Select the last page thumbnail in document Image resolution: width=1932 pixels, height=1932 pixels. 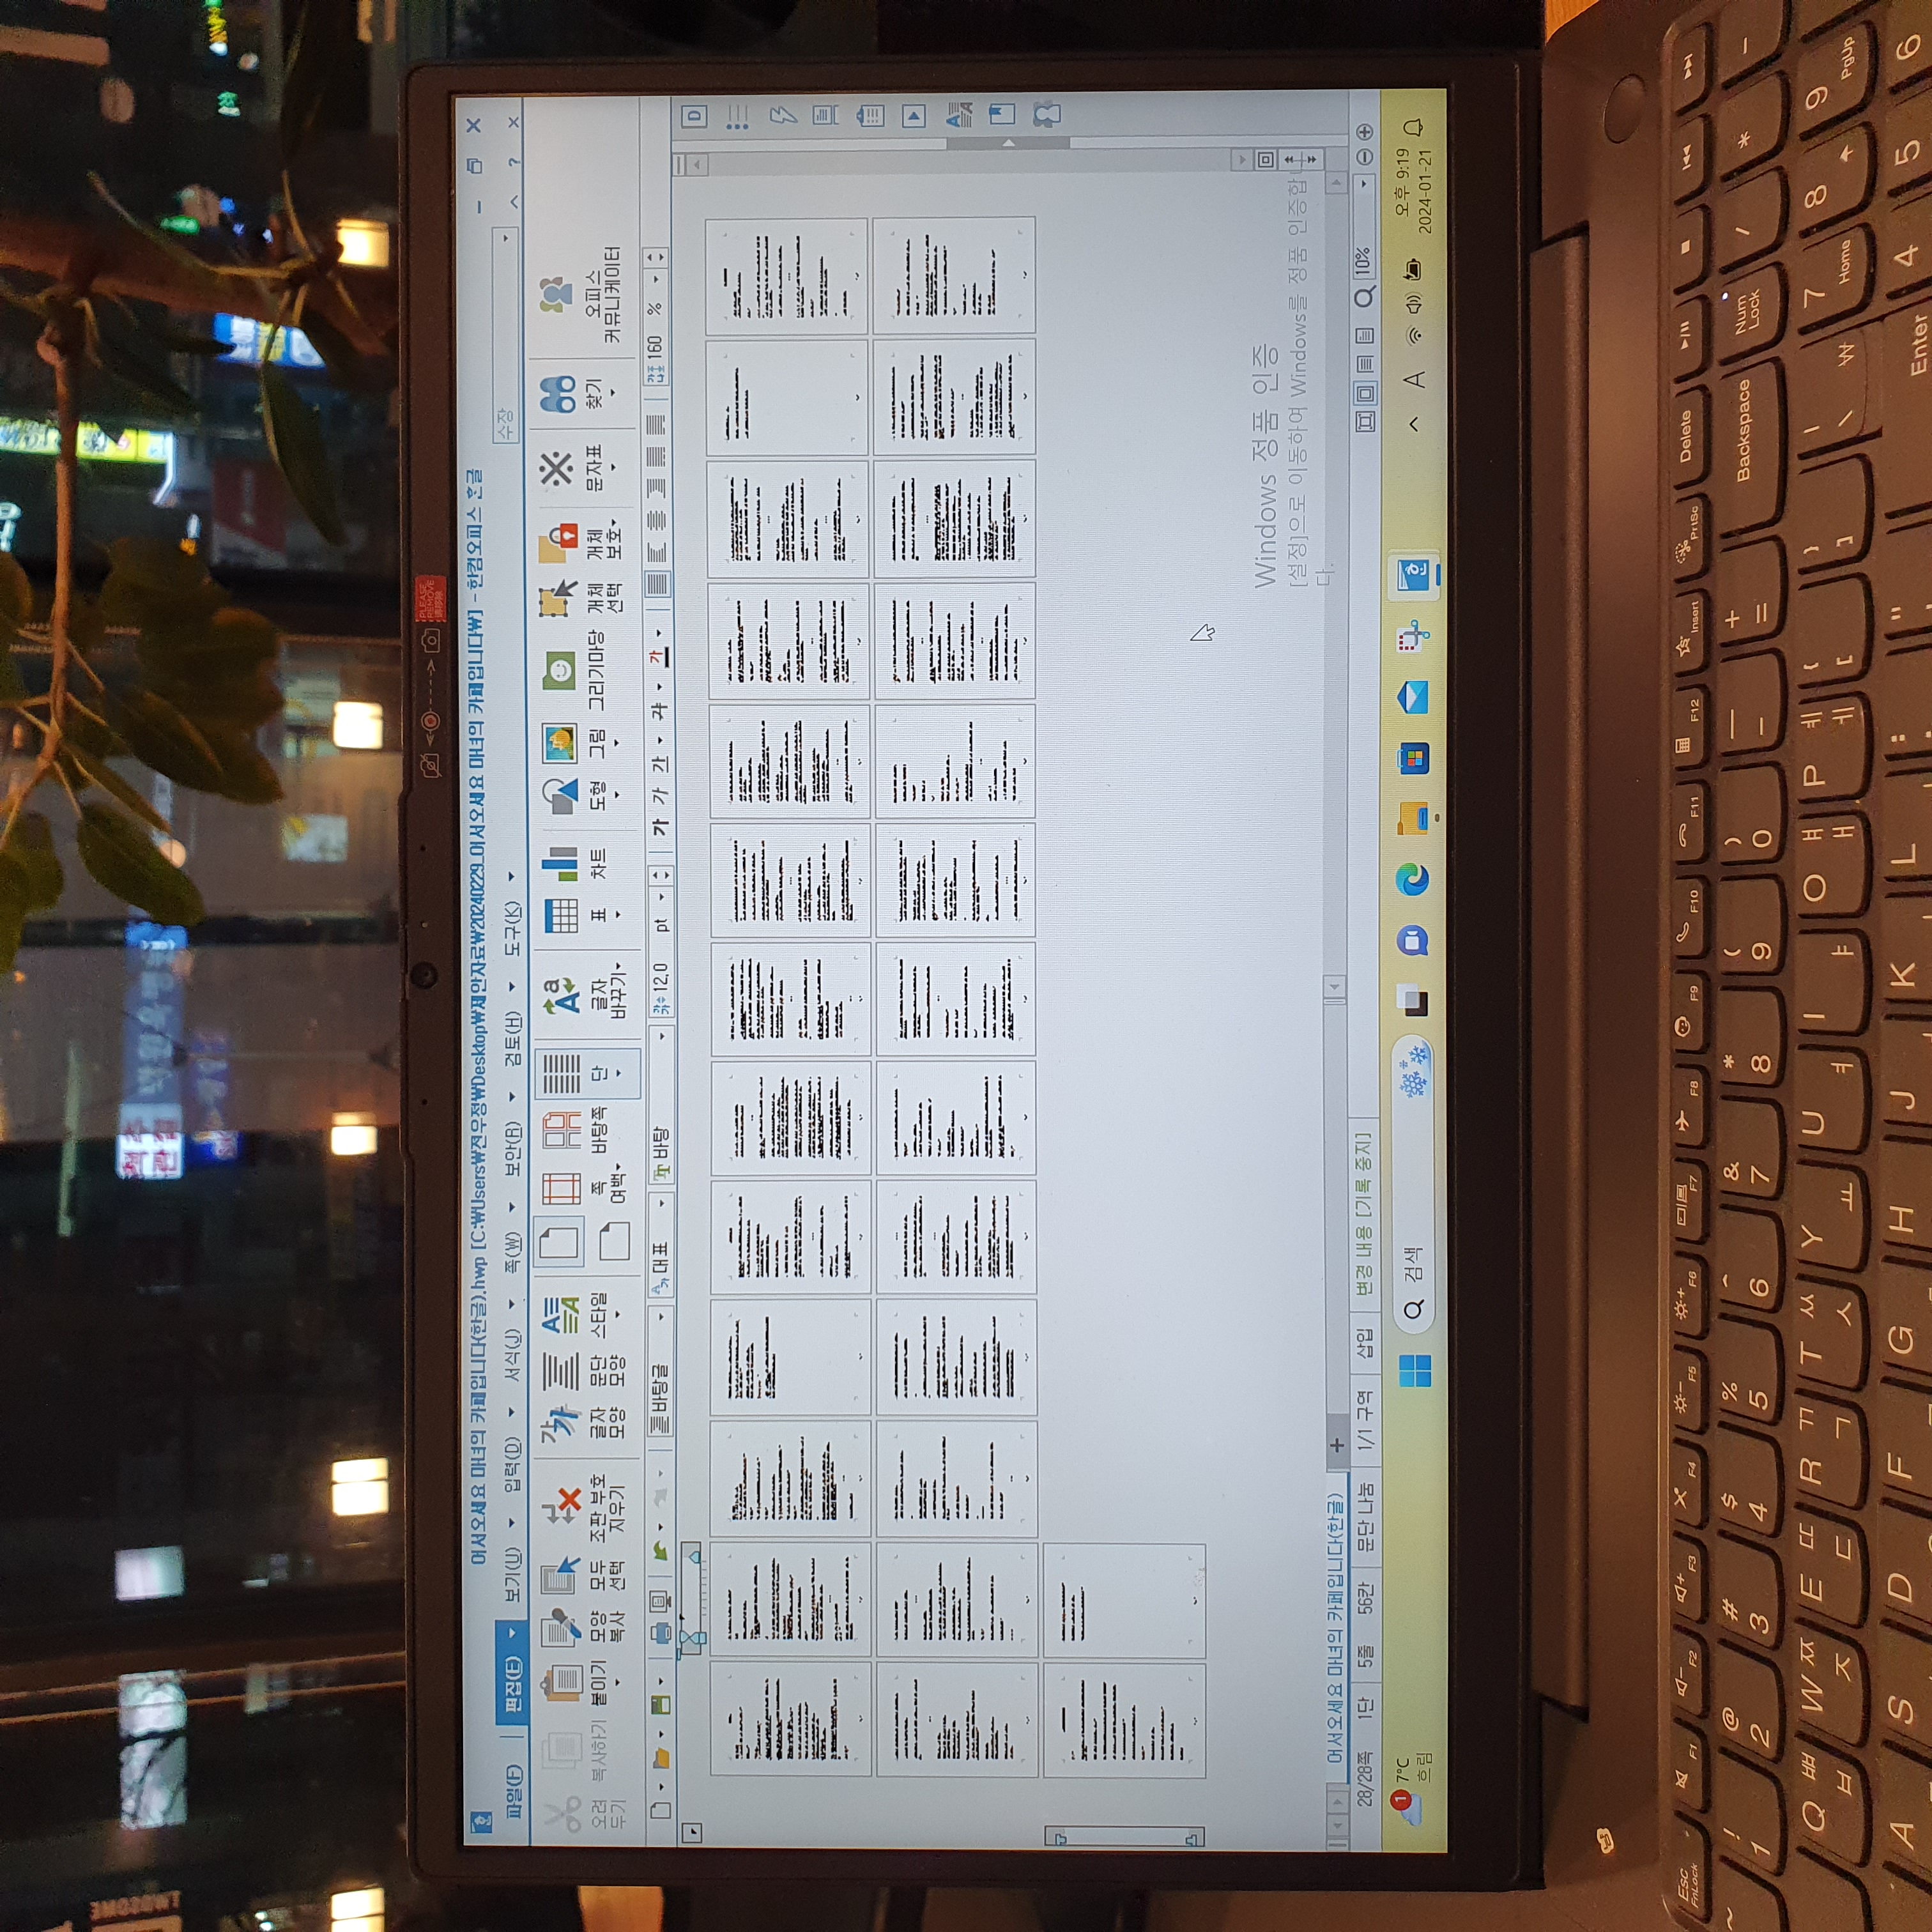(1124, 1599)
